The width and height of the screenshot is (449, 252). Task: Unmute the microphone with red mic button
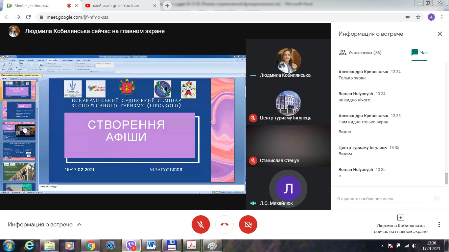click(201, 224)
